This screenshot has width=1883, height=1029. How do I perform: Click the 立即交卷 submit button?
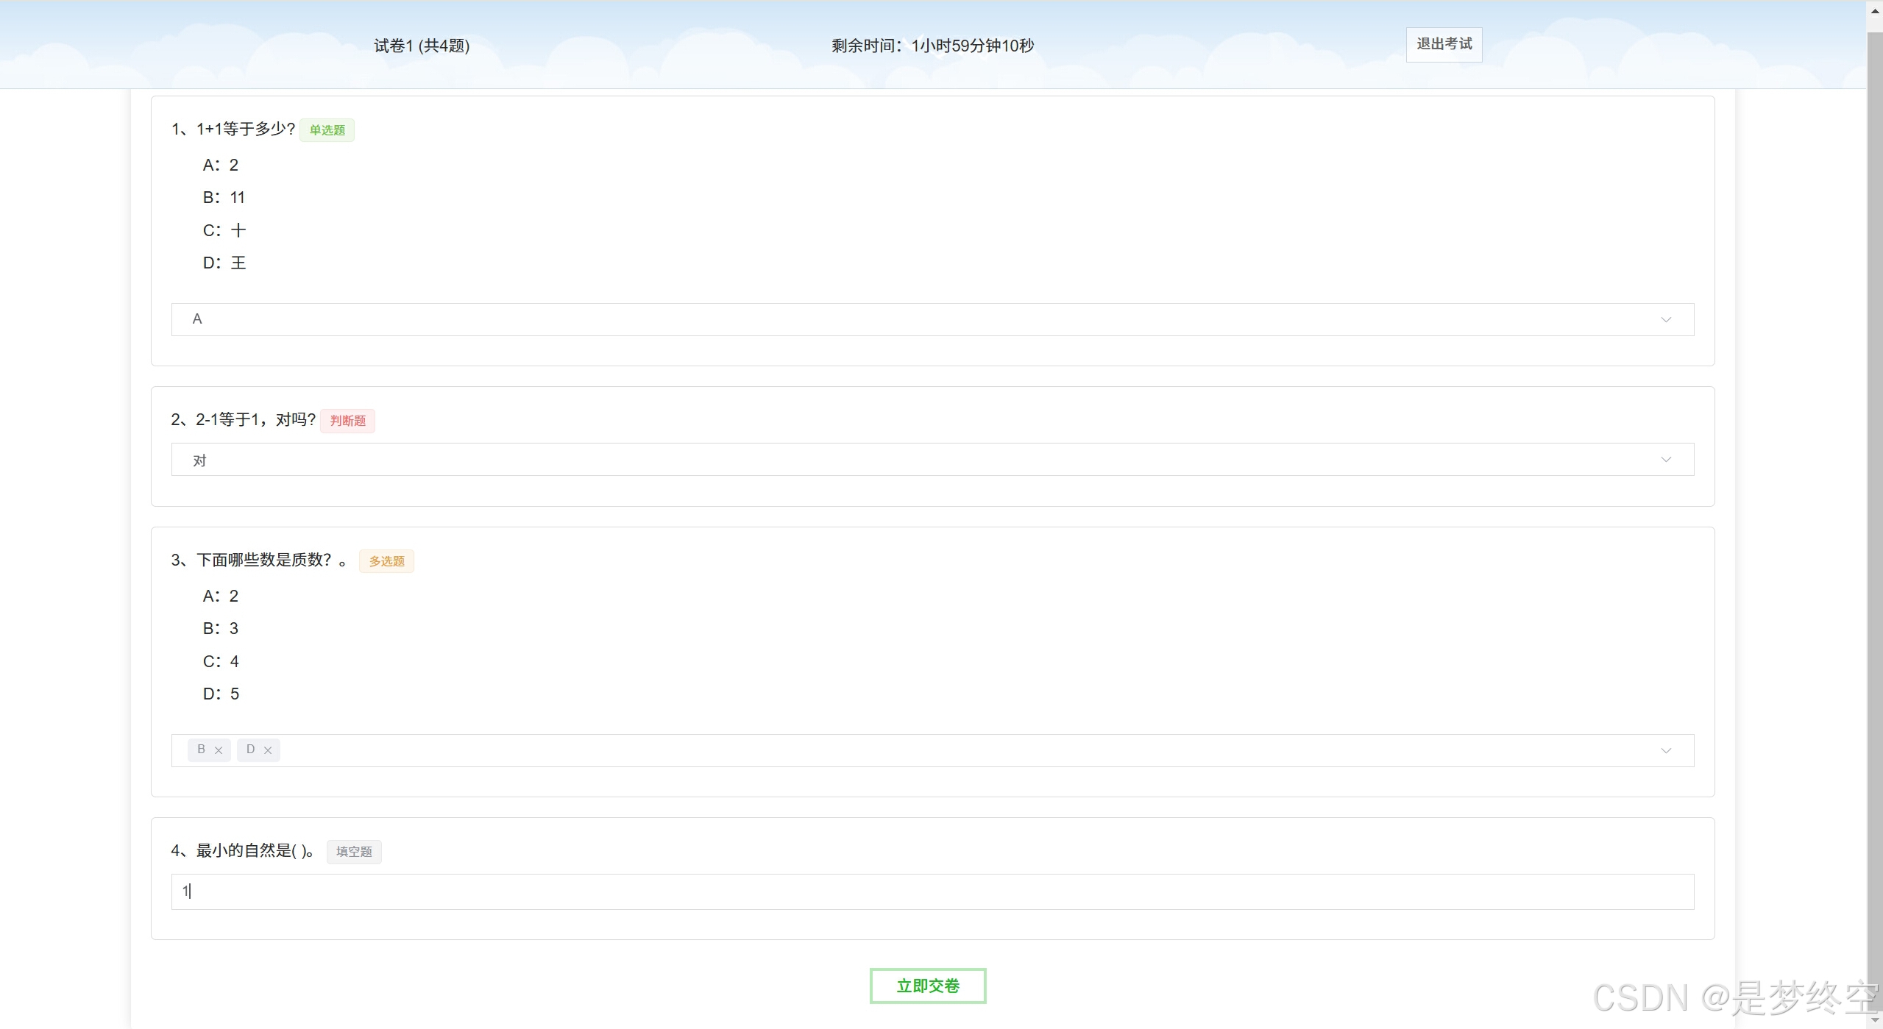point(927,986)
